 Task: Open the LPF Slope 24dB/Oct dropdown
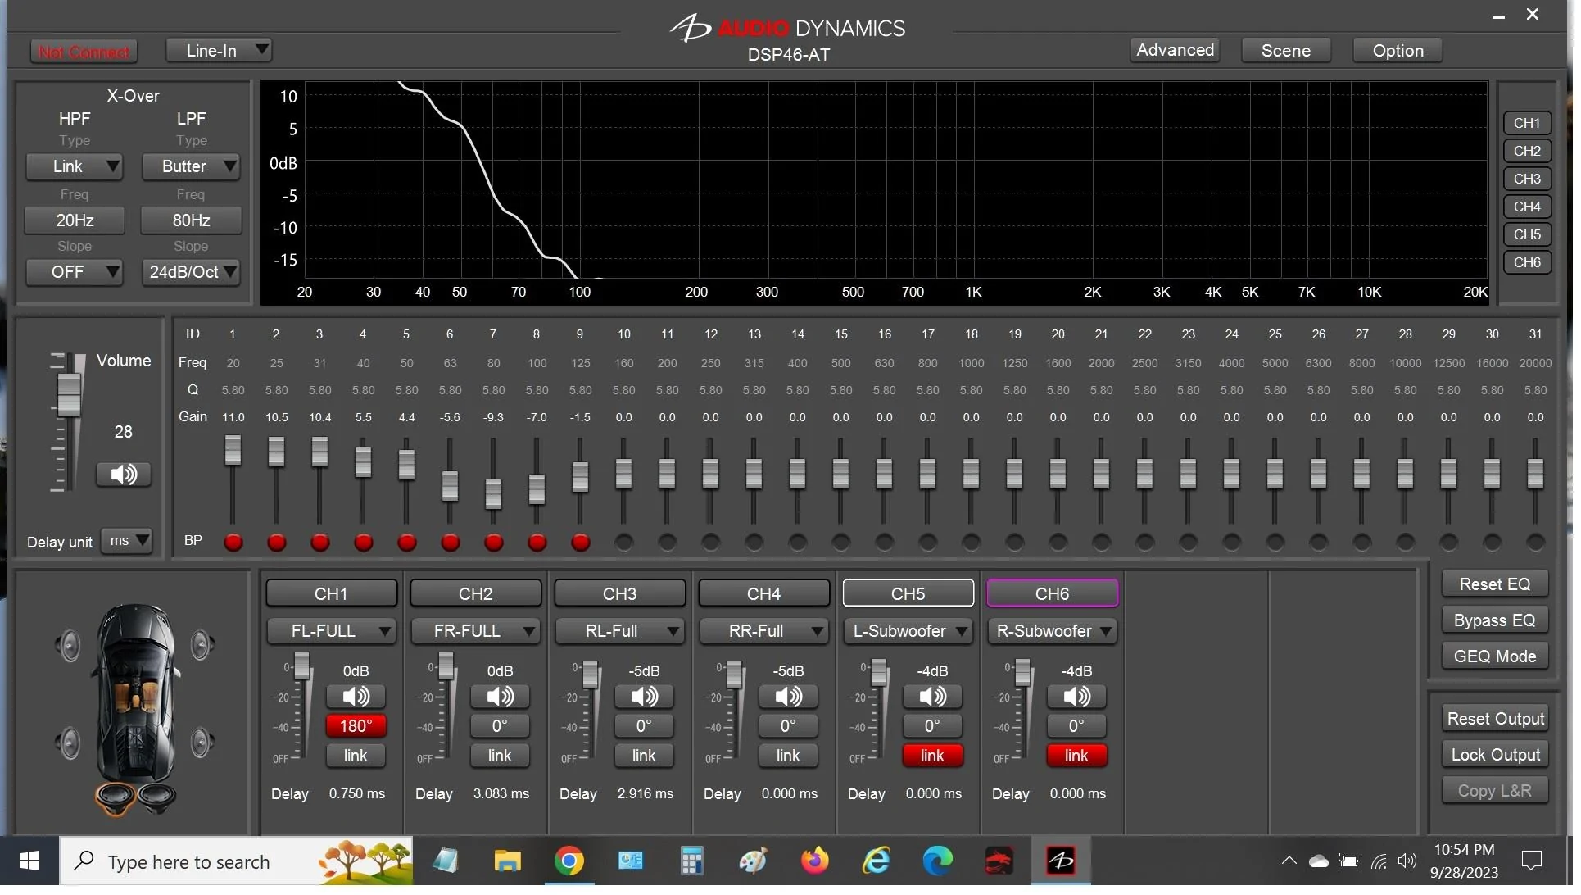[x=191, y=273]
